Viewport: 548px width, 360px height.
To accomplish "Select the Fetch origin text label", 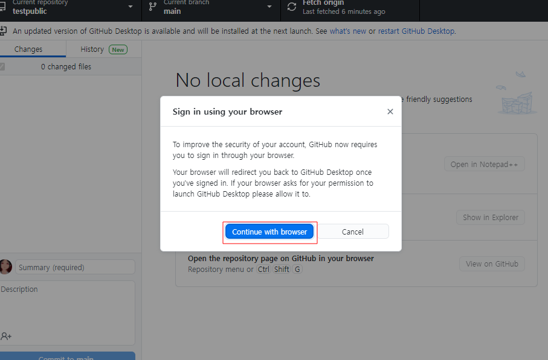I will coord(323,3).
